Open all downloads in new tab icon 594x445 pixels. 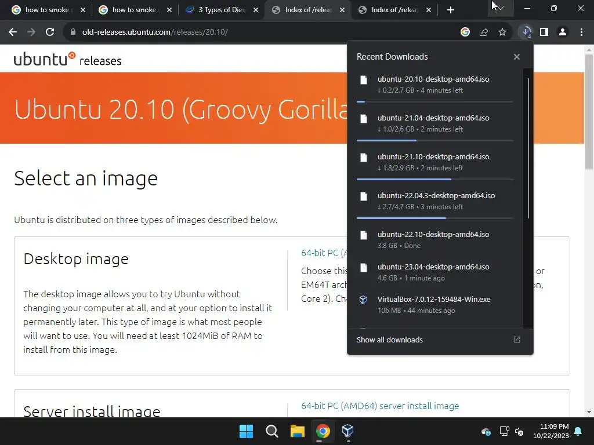[x=517, y=340]
